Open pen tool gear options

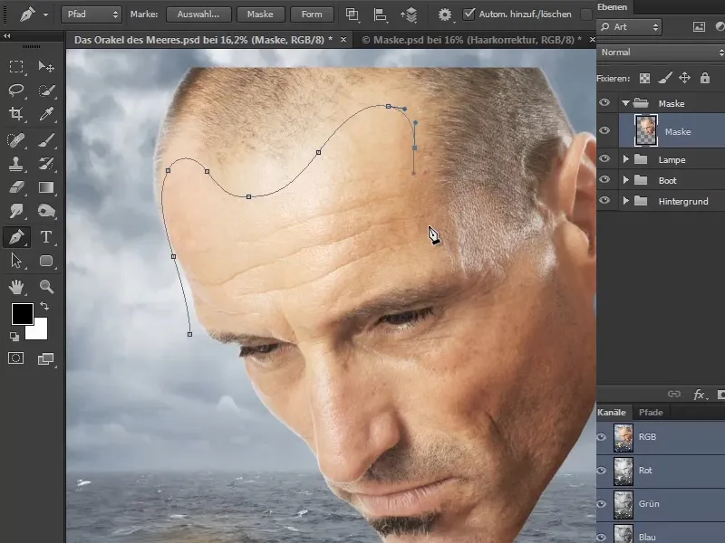tap(445, 14)
